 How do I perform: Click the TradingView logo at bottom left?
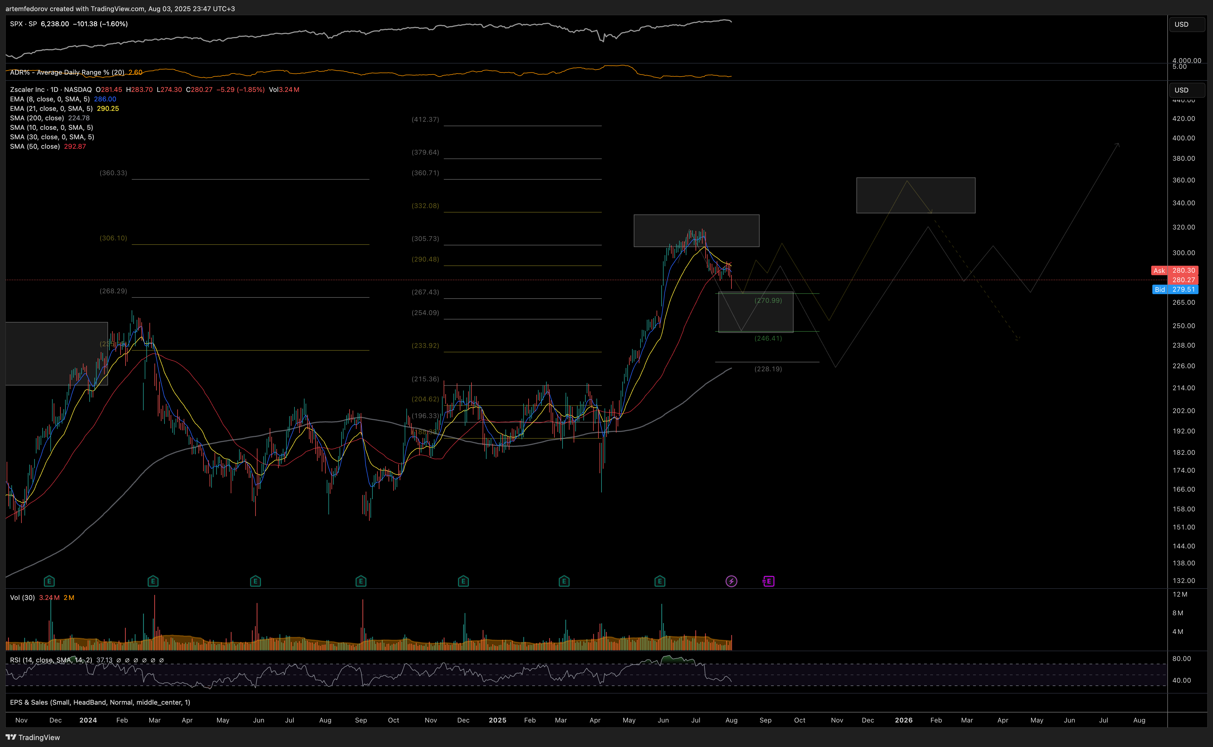click(33, 737)
